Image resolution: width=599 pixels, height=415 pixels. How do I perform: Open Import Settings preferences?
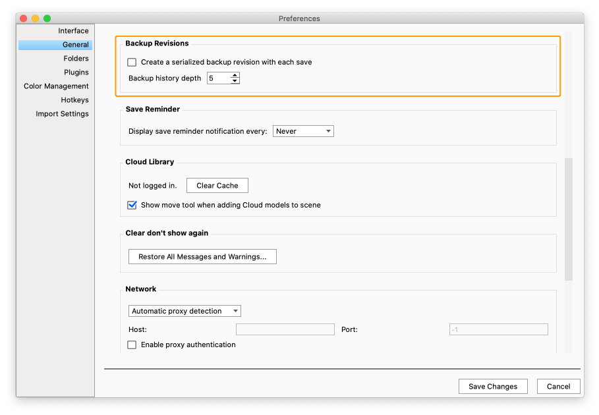point(62,114)
